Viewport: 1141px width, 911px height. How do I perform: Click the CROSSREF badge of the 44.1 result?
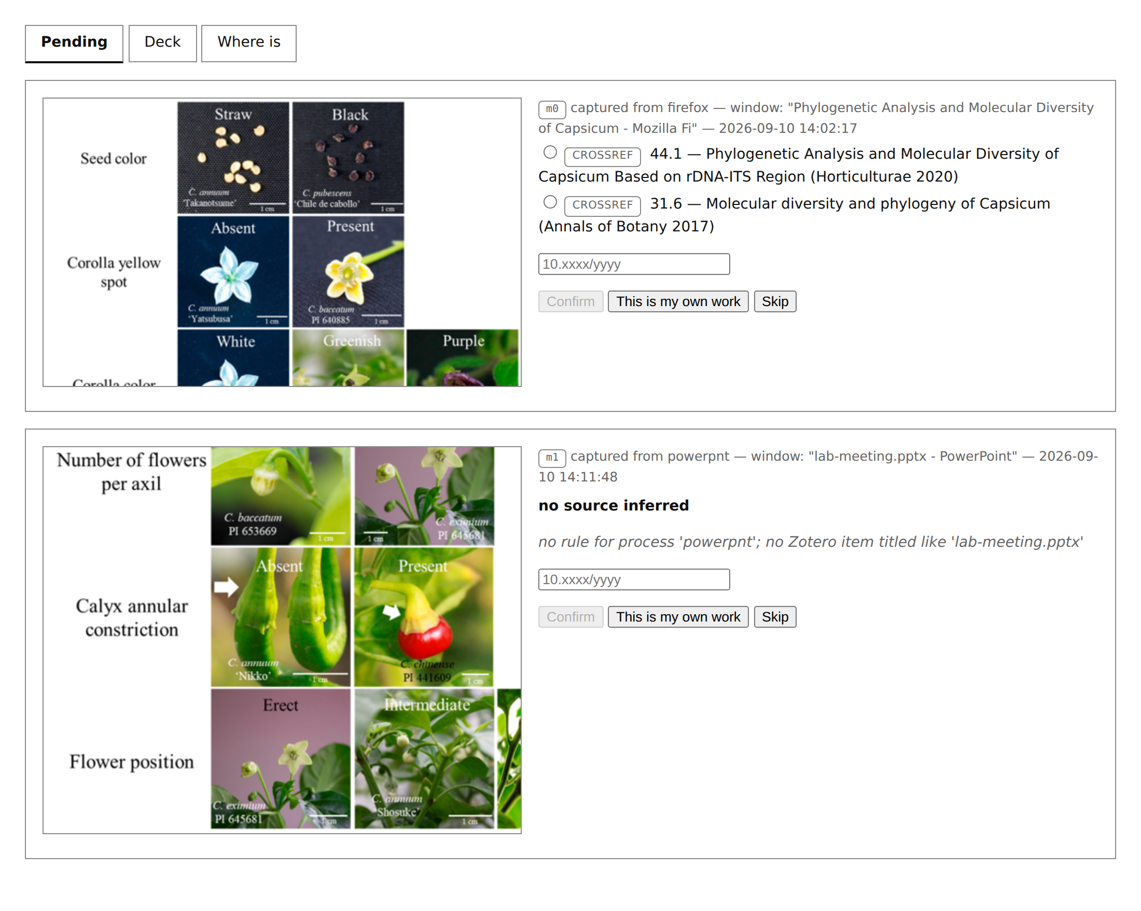point(602,156)
